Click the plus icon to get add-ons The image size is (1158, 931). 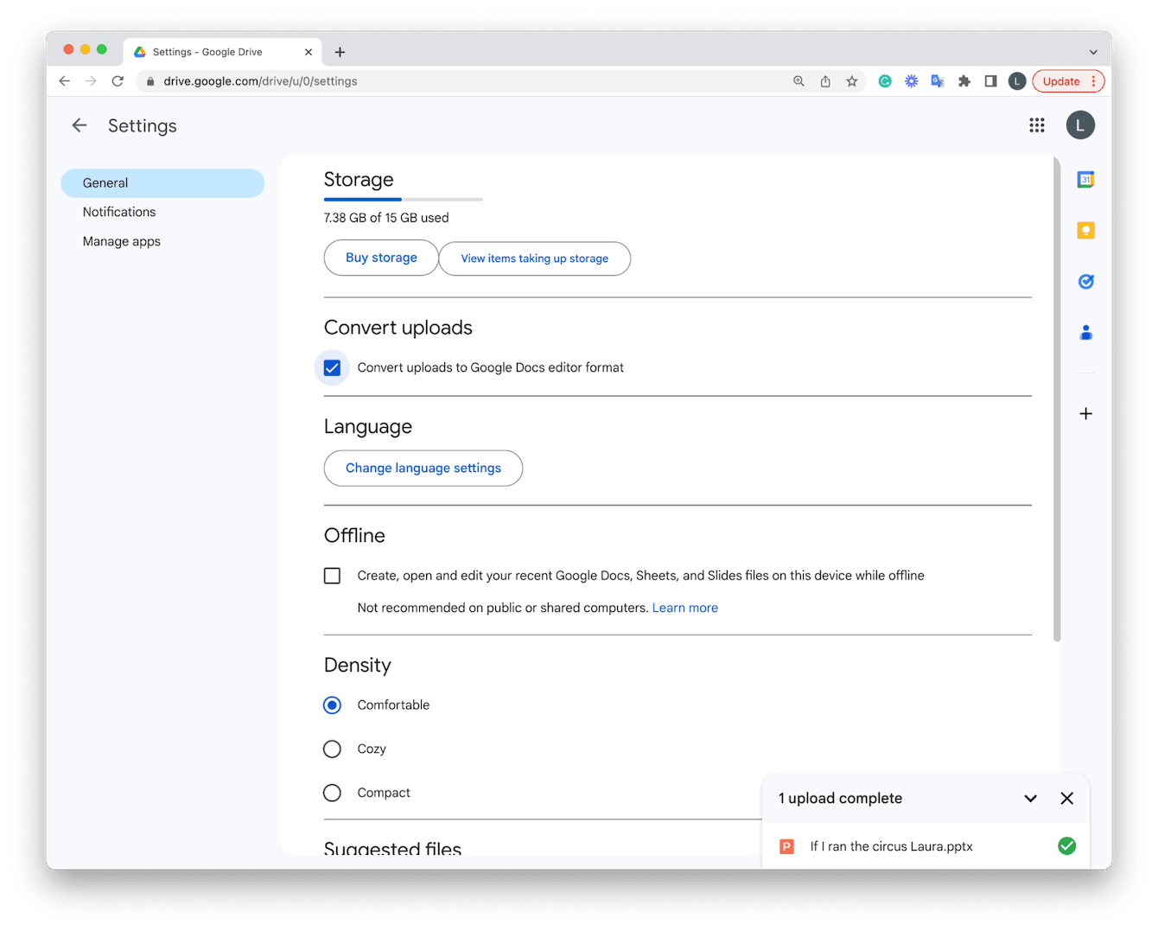point(1085,414)
